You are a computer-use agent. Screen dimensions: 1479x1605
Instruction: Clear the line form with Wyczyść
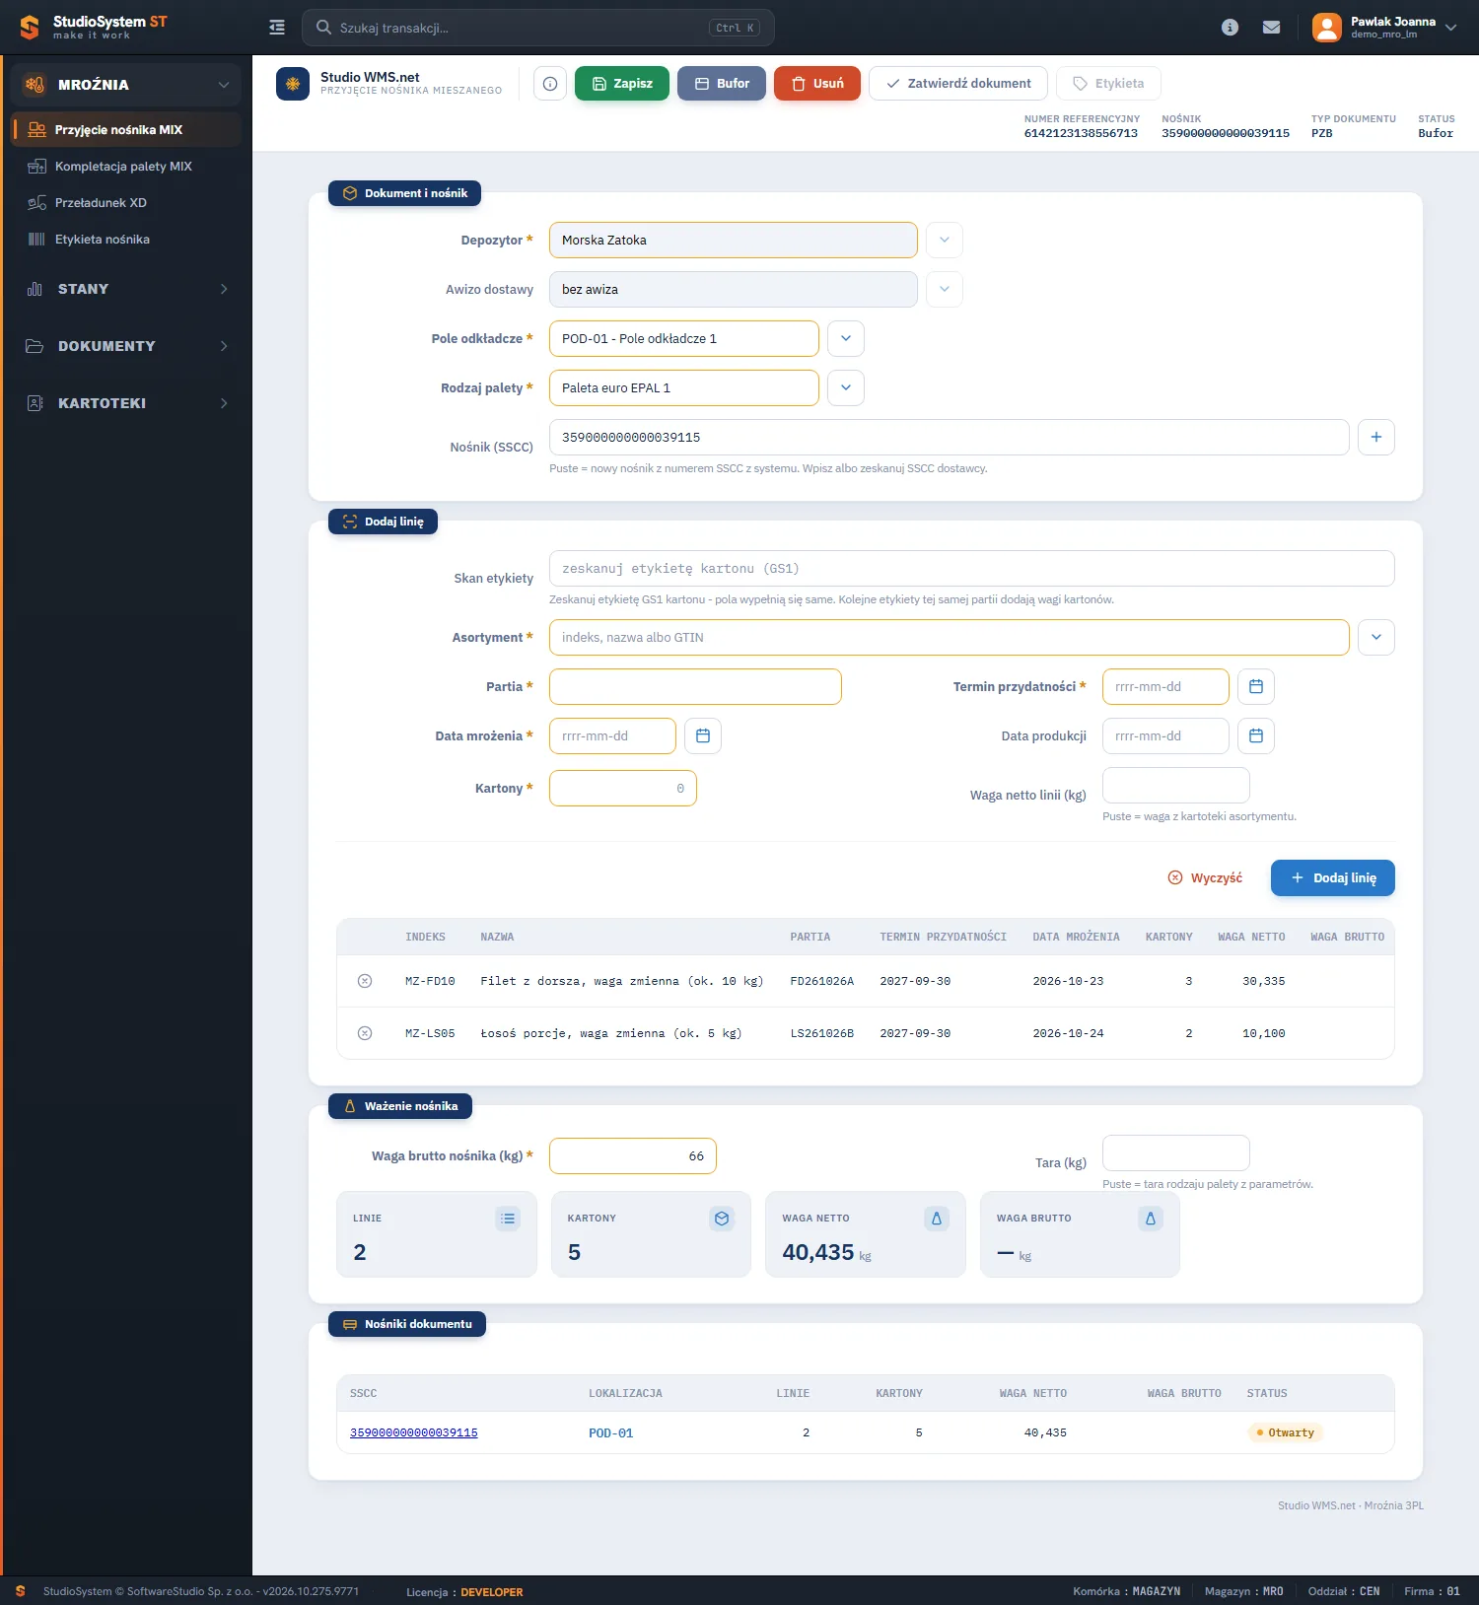(x=1205, y=877)
